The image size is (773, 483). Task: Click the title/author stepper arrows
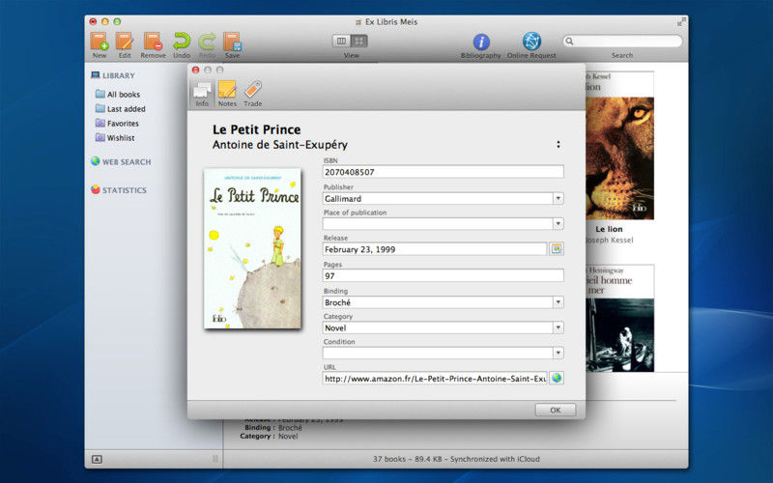(x=558, y=144)
